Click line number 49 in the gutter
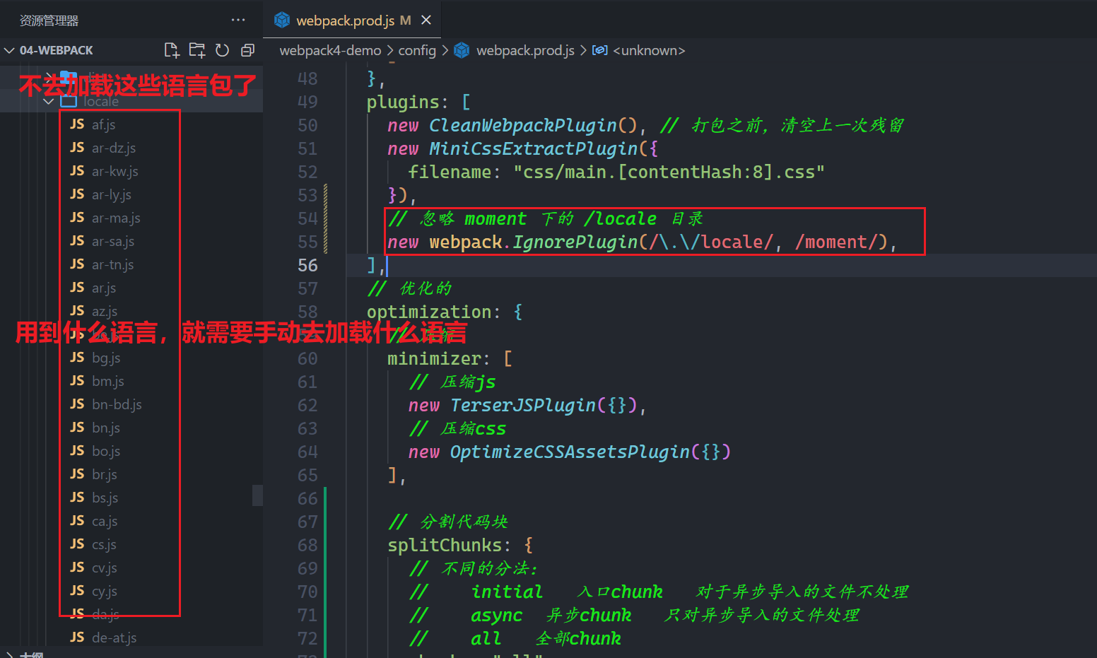Viewport: 1097px width, 658px height. coord(307,102)
